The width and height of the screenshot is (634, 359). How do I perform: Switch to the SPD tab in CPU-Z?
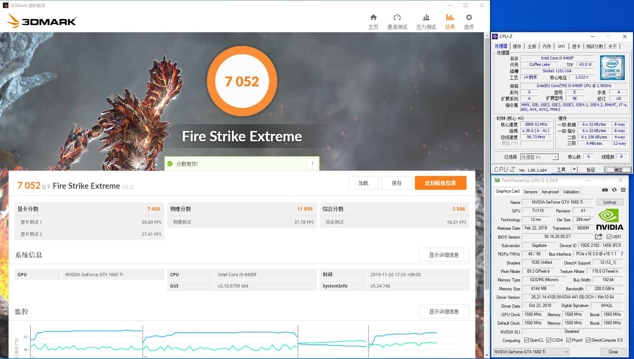[x=561, y=46]
